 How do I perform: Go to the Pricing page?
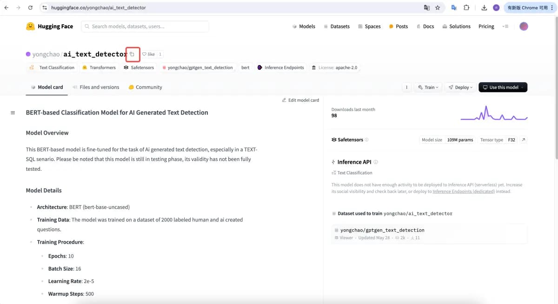point(486,26)
